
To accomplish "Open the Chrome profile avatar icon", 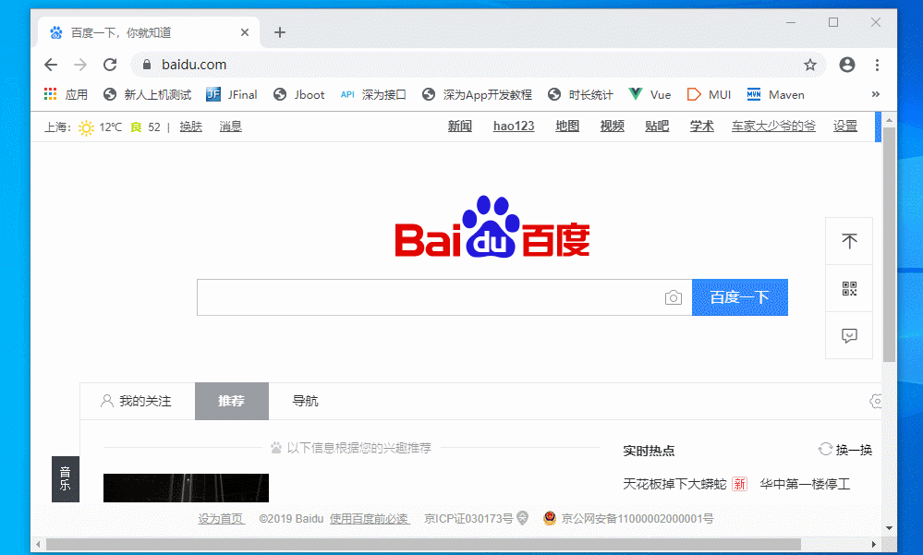I will pyautogui.click(x=847, y=65).
